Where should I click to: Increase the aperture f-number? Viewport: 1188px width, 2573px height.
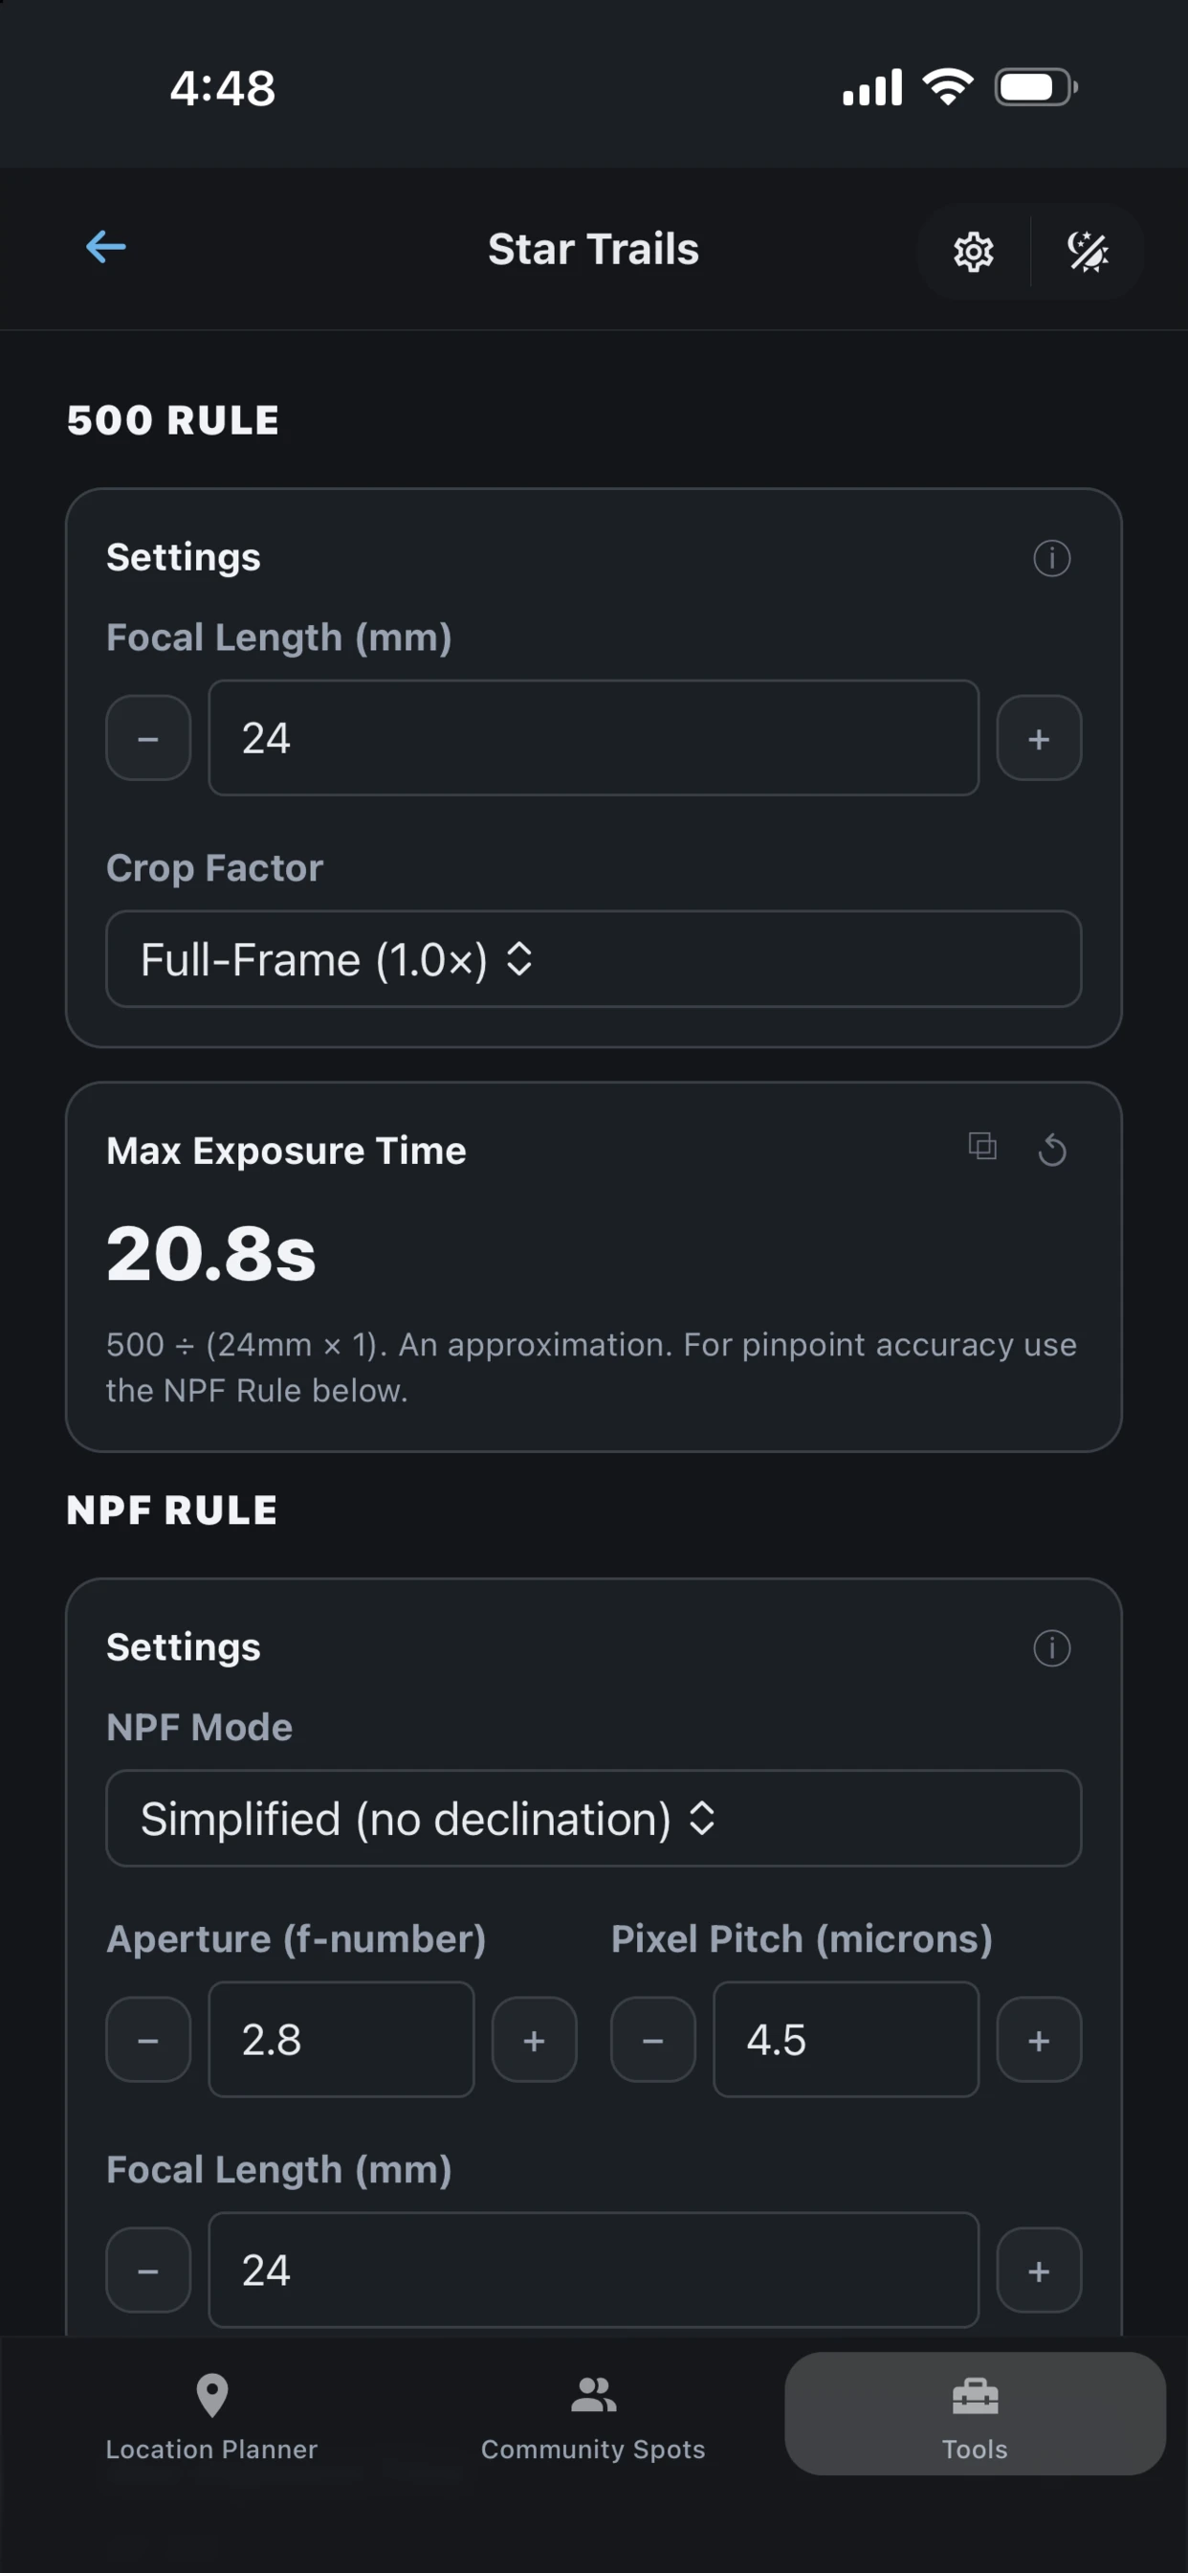coord(534,2040)
